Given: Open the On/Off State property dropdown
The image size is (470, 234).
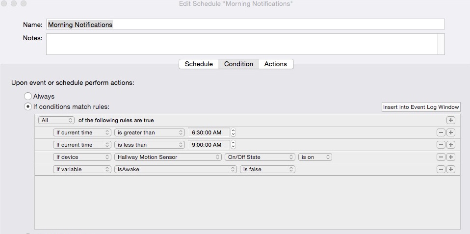Looking at the screenshot, I should coord(260,157).
